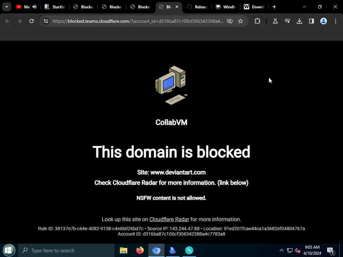
Task: Click the "This domain is blocked" heading
Action: (171, 152)
